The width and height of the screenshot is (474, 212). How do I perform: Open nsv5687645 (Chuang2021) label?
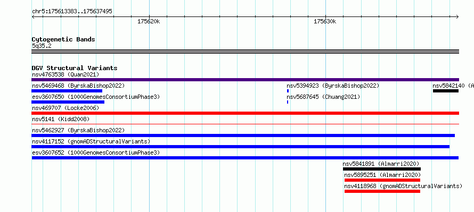point(323,97)
